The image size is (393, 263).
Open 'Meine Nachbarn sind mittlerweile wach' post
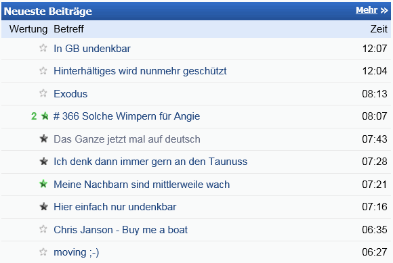click(142, 185)
